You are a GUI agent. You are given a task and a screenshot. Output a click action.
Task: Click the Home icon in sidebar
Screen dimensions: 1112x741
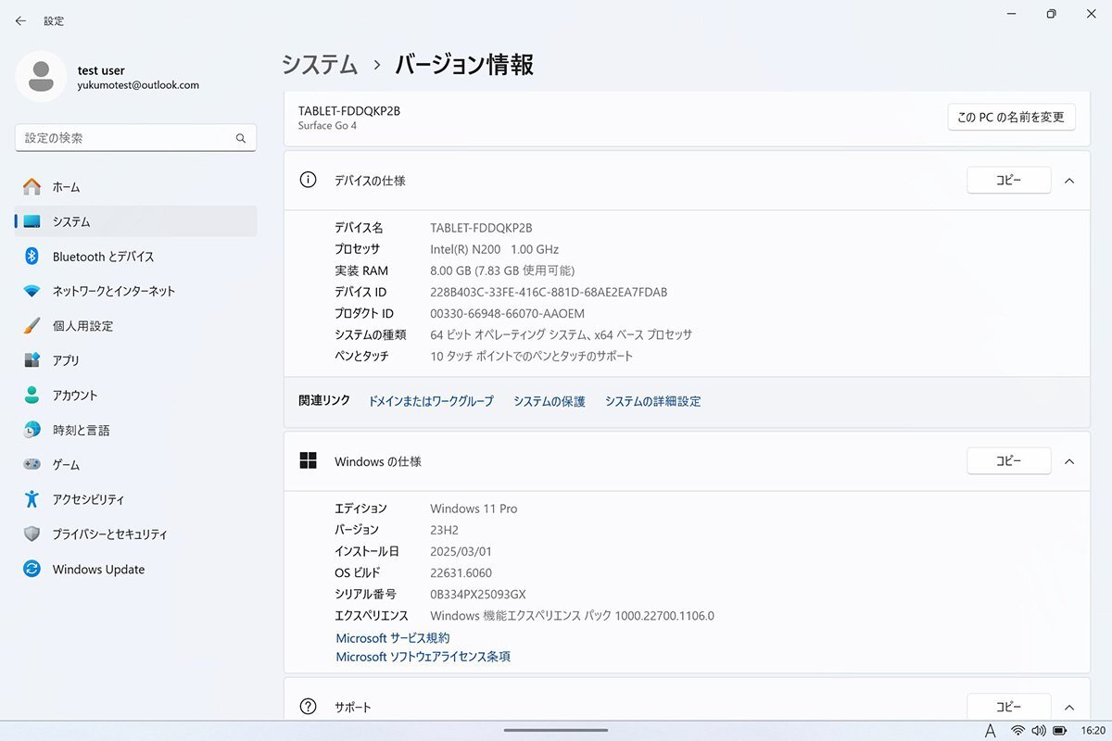[32, 187]
